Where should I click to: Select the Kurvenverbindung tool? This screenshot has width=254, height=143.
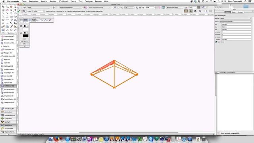click(8, 89)
